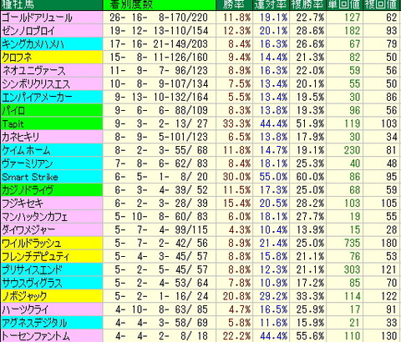Select the プリサイスエンド sire name
Image resolution: width=401 pixels, height=342 pixels.
[x=32, y=270]
